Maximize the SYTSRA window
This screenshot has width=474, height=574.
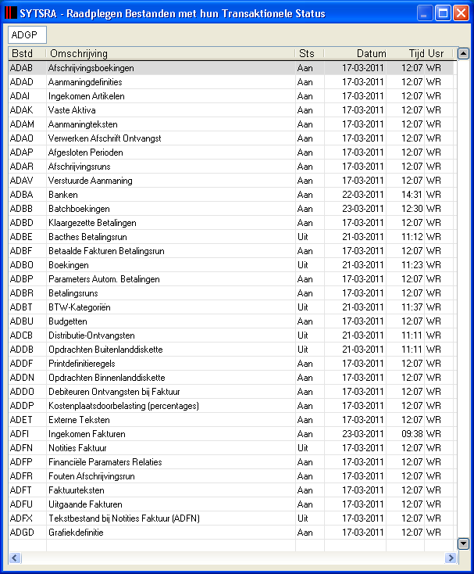coord(443,13)
